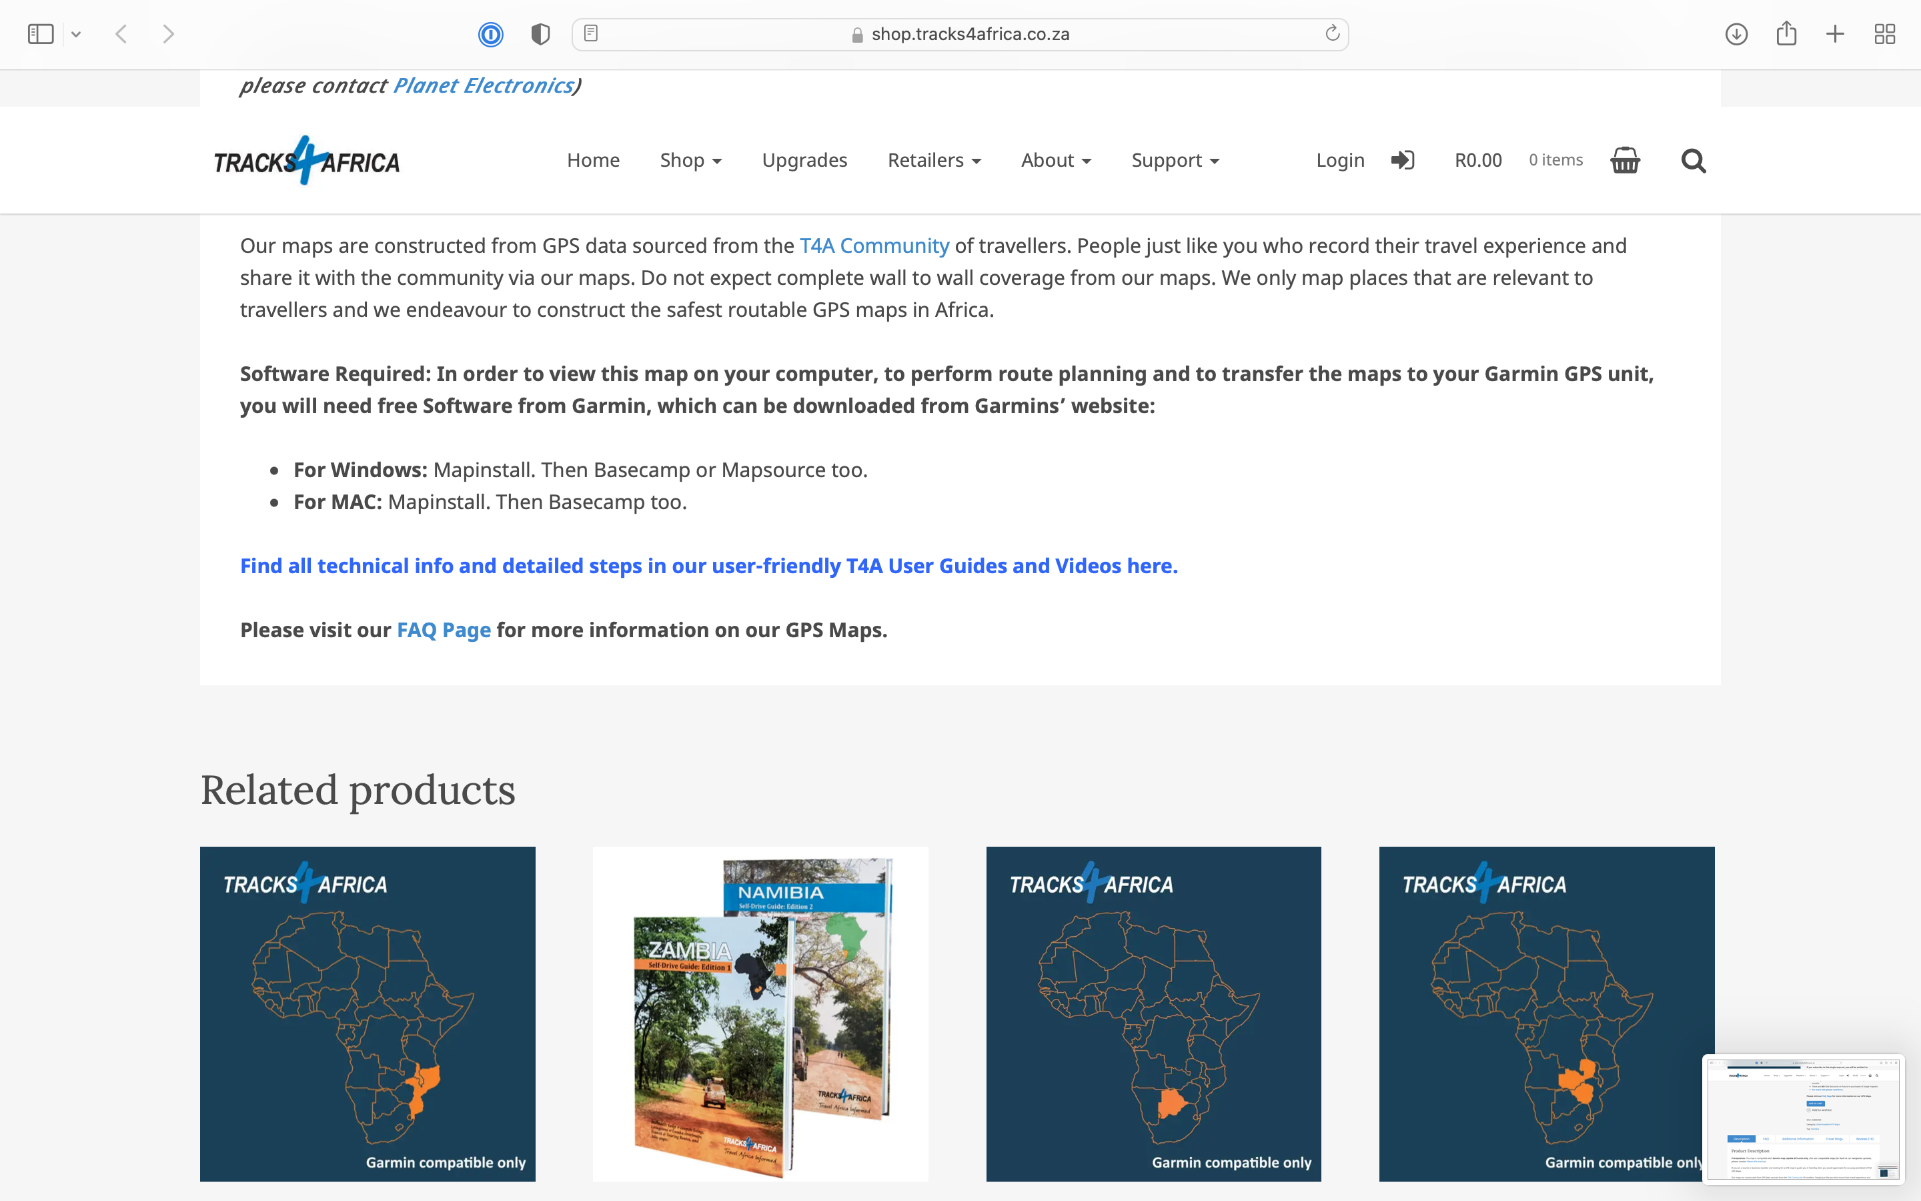Open the 1Password extension icon

[x=490, y=34]
